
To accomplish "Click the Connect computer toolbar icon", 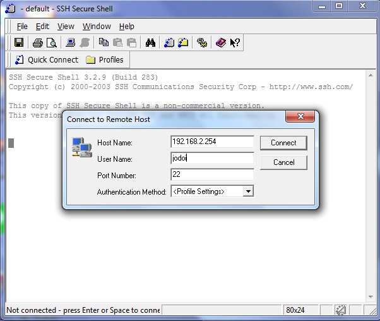I will click(x=70, y=43).
